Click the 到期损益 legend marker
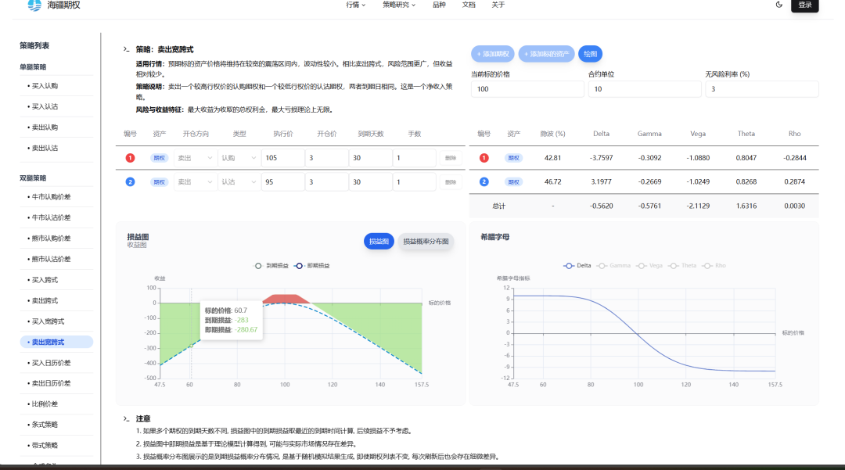This screenshot has width=845, height=470. pos(259,266)
